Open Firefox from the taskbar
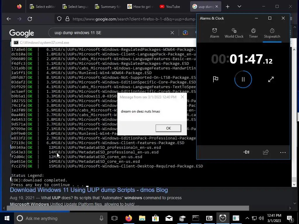The width and height of the screenshot is (299, 224). click(x=128, y=218)
